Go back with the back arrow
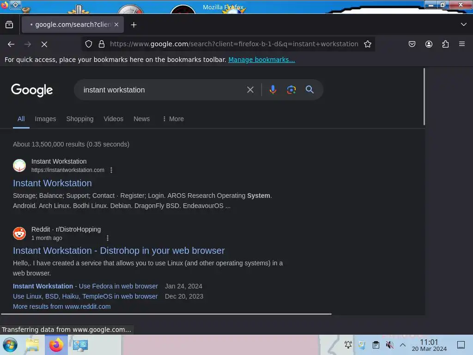Viewport: 473px width, 355px height. (11, 44)
